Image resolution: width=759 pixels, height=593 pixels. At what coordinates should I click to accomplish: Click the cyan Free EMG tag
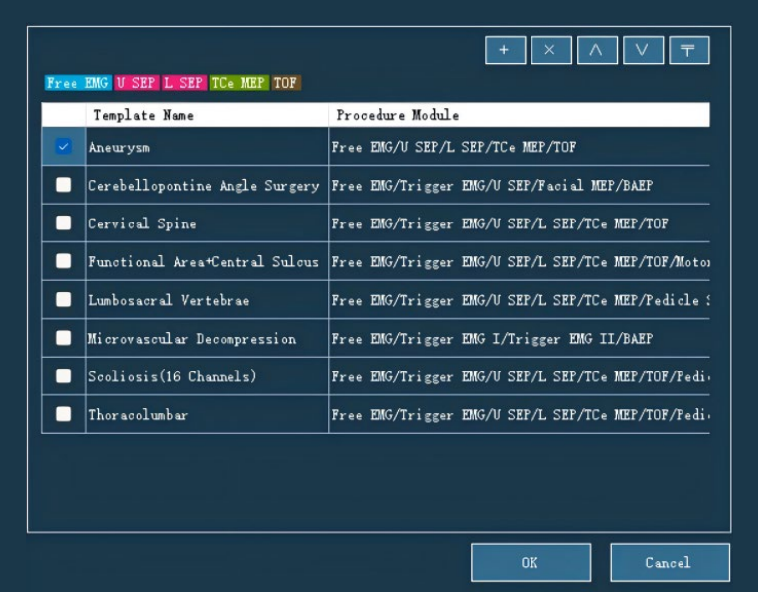78,83
